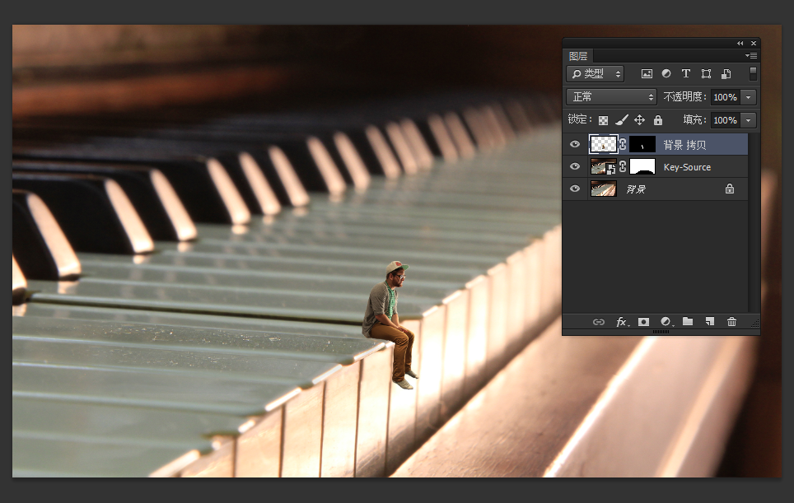Click the panel bottom resize grip handle
Image resolution: width=794 pixels, height=503 pixels.
tap(661, 332)
